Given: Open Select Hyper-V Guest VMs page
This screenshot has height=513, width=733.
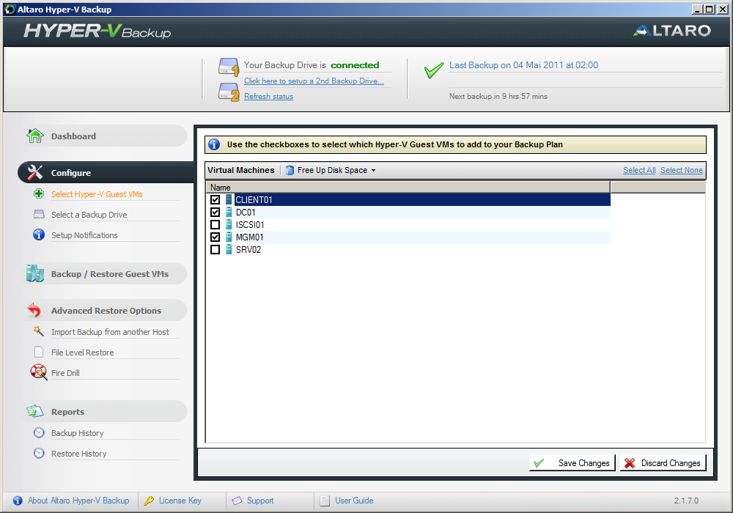Looking at the screenshot, I should point(97,194).
